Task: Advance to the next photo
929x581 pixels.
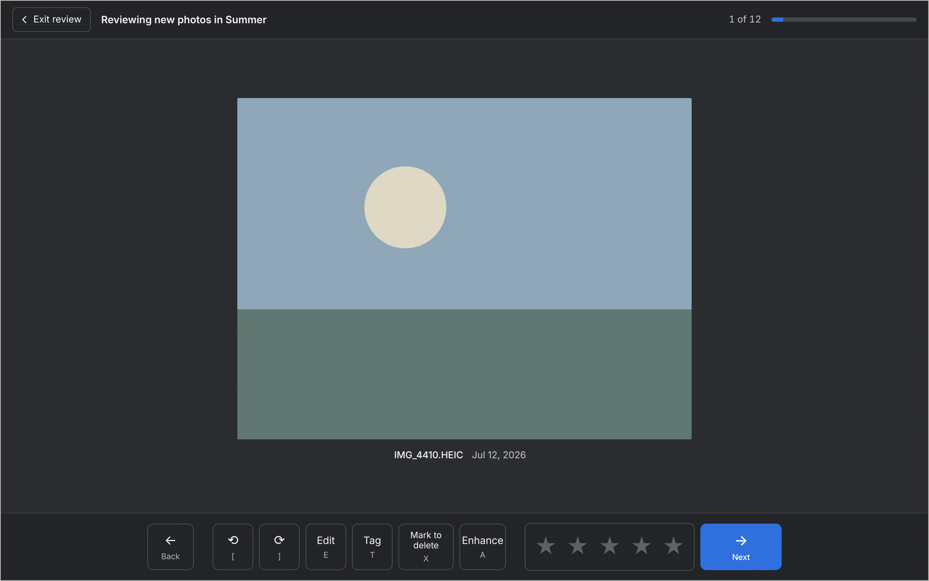Action: (x=741, y=547)
